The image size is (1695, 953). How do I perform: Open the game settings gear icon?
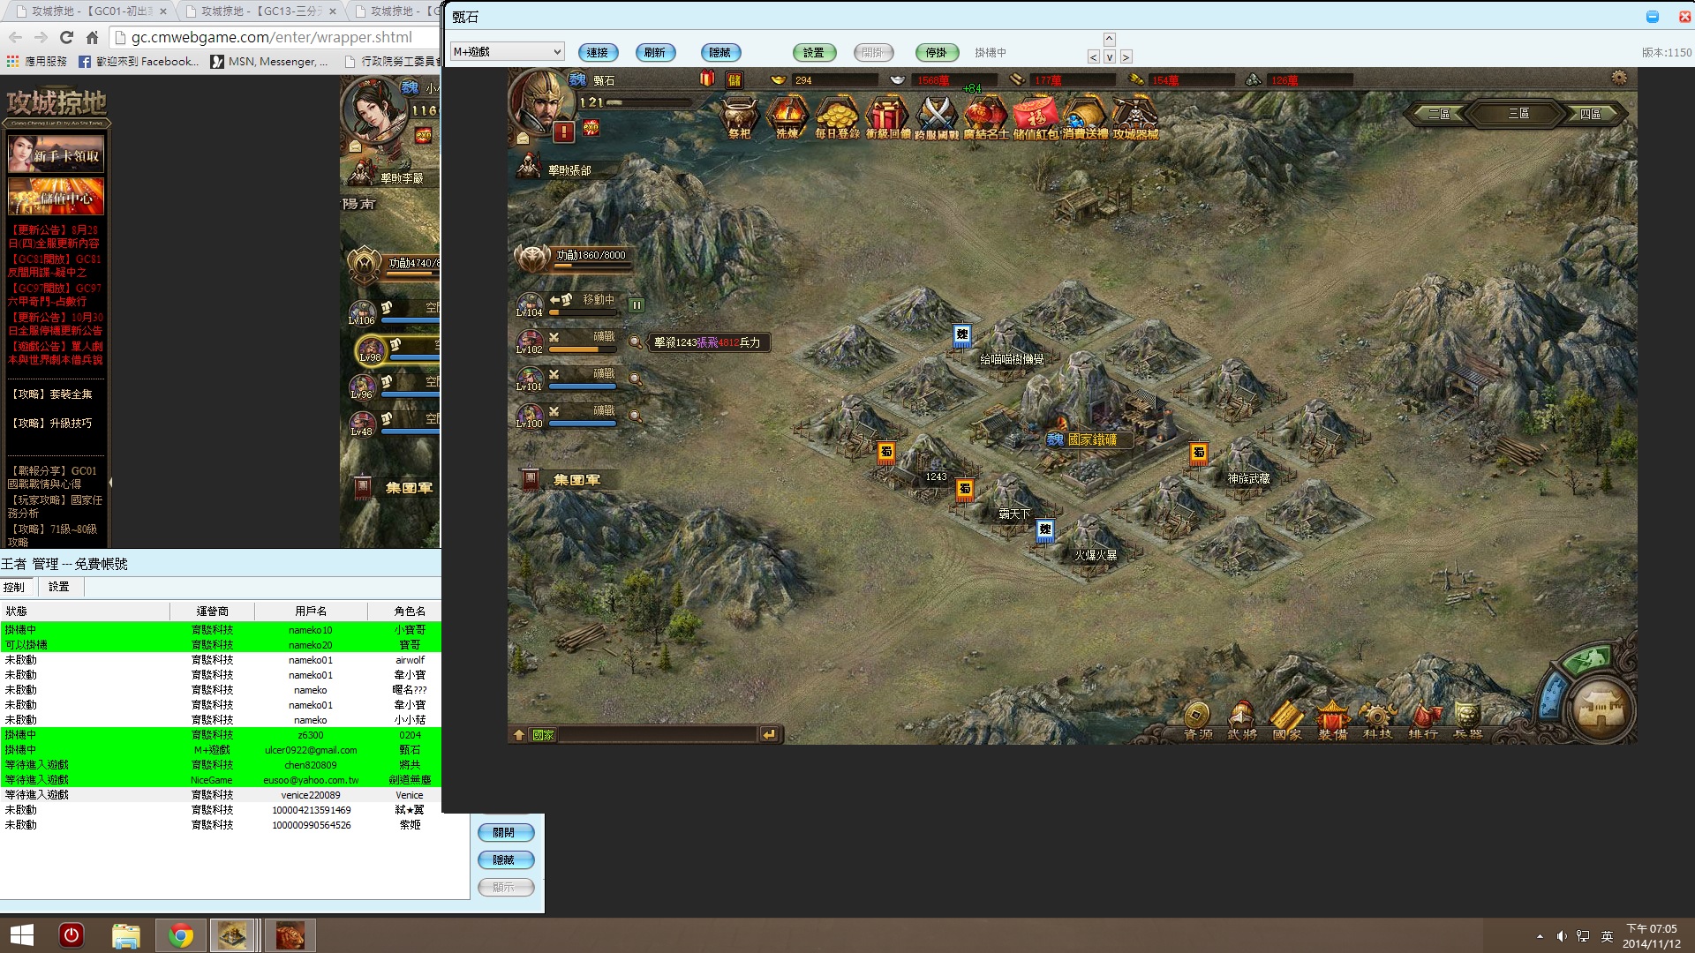coord(1619,78)
